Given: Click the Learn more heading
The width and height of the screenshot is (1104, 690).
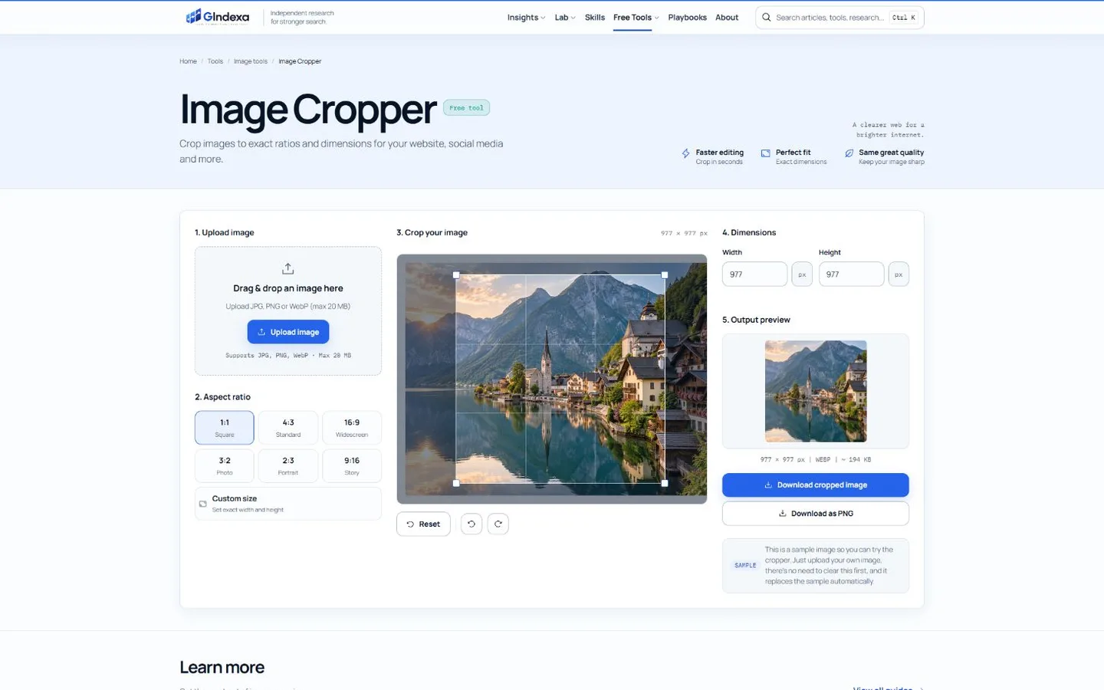Looking at the screenshot, I should tap(222, 667).
